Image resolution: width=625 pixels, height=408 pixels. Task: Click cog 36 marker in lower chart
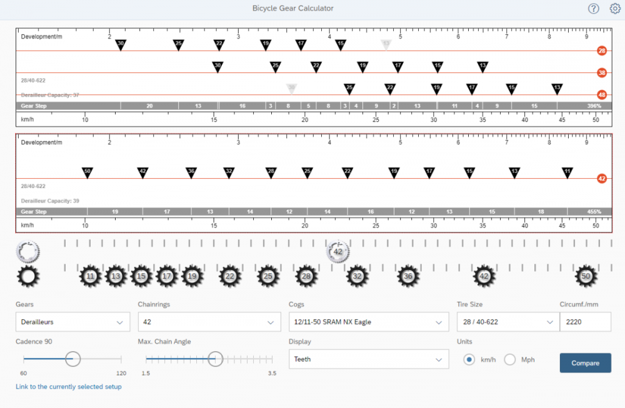tap(191, 172)
